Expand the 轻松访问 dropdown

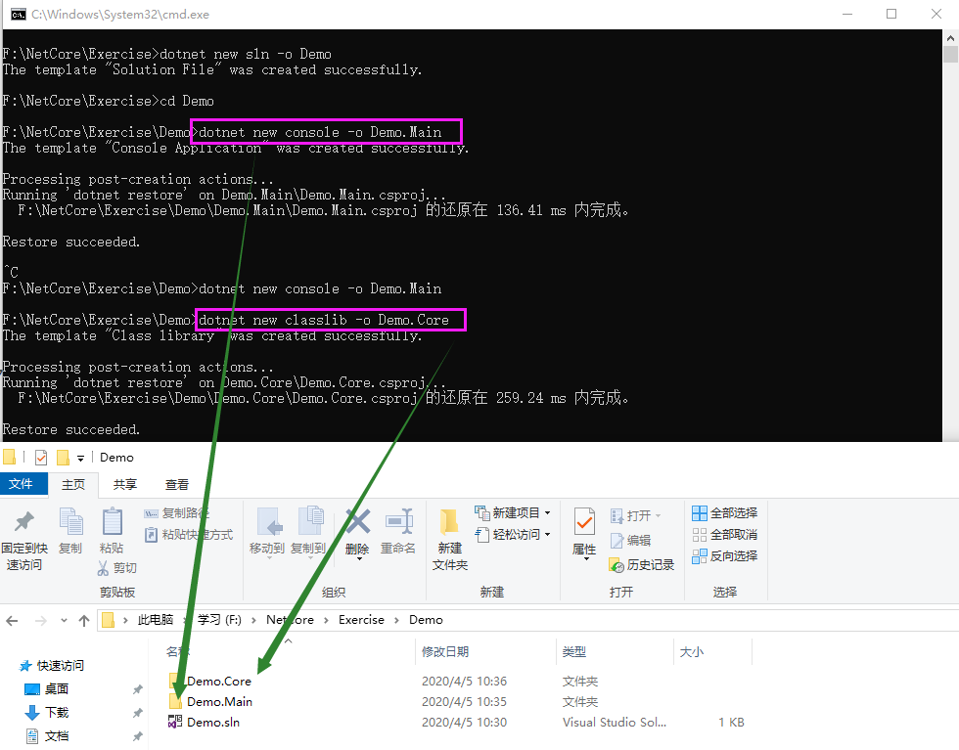pyautogui.click(x=546, y=536)
